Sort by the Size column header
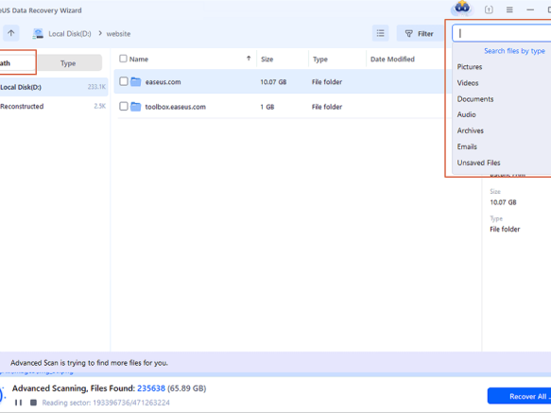This screenshot has width=551, height=413. click(x=267, y=59)
